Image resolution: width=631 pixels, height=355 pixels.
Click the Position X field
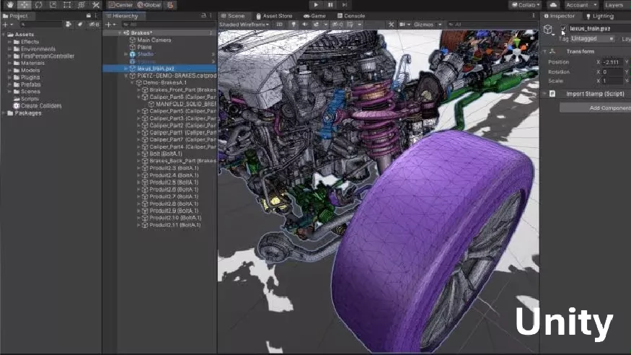click(612, 62)
